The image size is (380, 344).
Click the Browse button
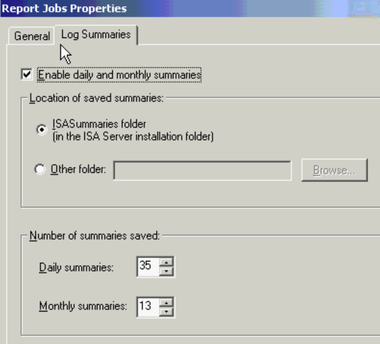point(334,170)
